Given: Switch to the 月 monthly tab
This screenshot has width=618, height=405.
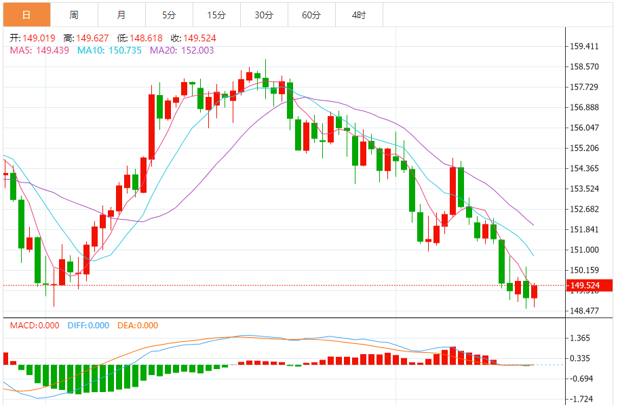Looking at the screenshot, I should point(121,15).
